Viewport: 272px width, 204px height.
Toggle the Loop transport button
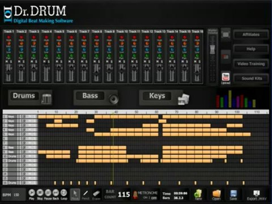coord(64,193)
